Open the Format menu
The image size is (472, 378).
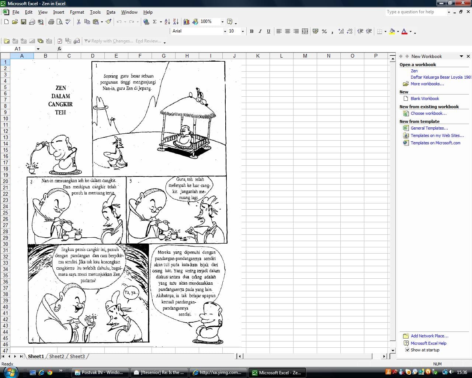click(x=77, y=12)
